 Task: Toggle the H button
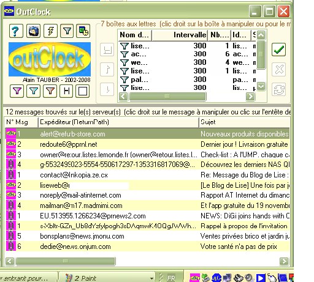point(66,91)
